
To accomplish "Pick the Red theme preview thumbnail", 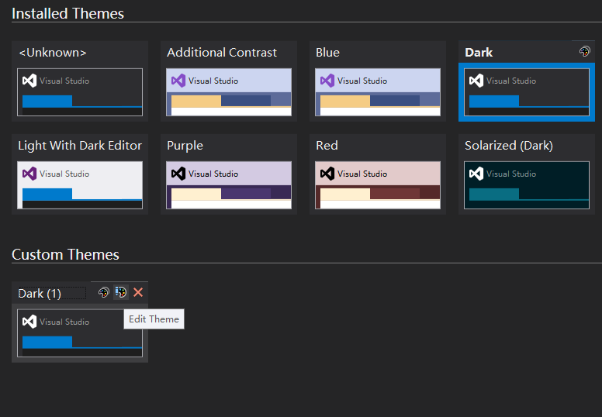I will [377, 185].
